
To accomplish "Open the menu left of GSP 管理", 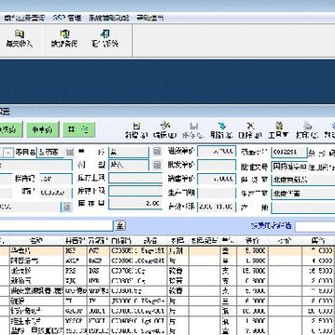I will click(x=23, y=18).
